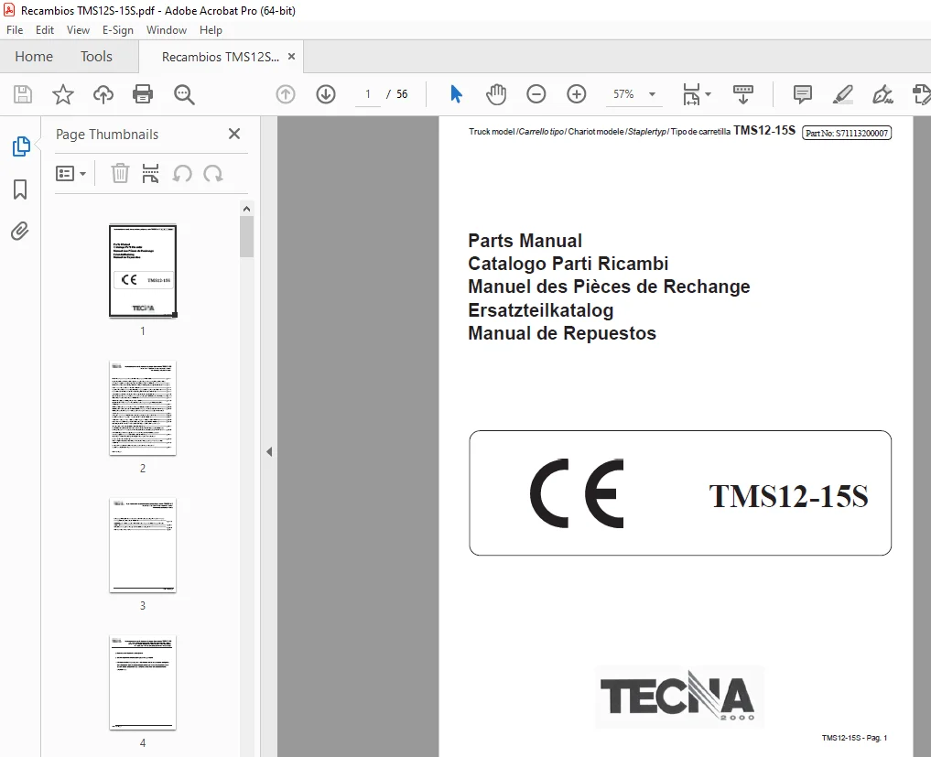The height and width of the screenshot is (757, 931).
Task: Open the Find text magnifier icon
Action: (x=184, y=94)
